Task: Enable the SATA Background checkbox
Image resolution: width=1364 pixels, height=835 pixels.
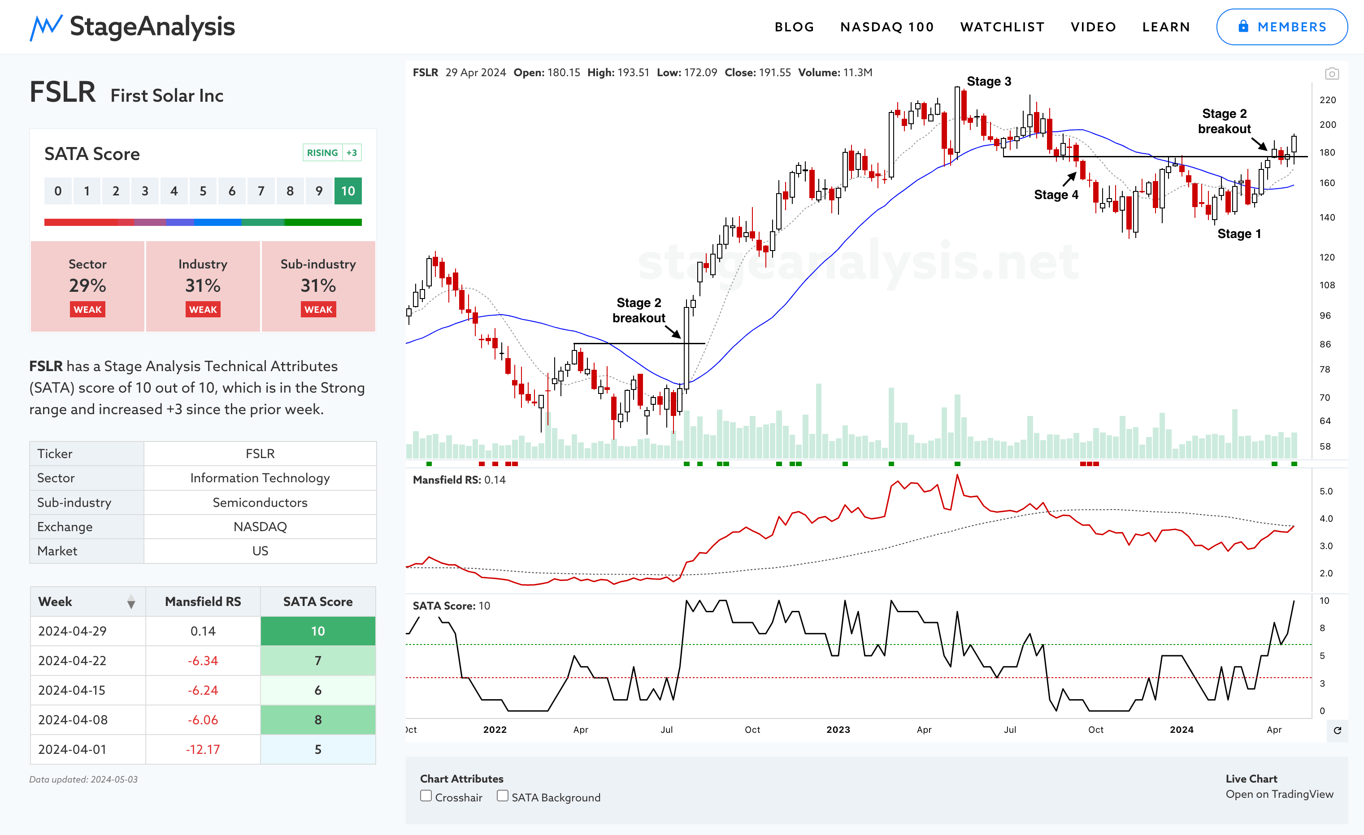Action: pyautogui.click(x=502, y=796)
